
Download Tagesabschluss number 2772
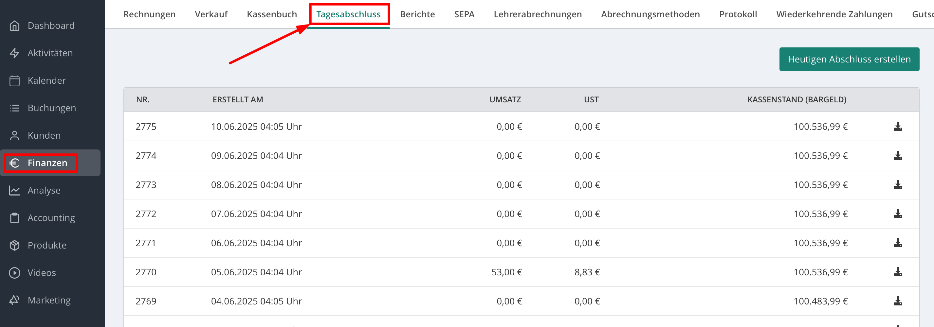point(898,214)
